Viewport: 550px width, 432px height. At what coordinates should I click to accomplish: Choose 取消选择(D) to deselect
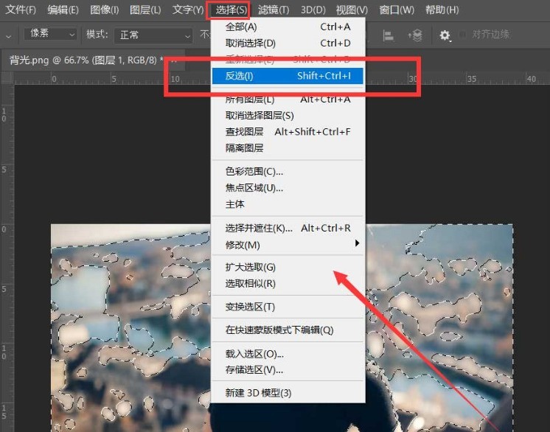288,43
